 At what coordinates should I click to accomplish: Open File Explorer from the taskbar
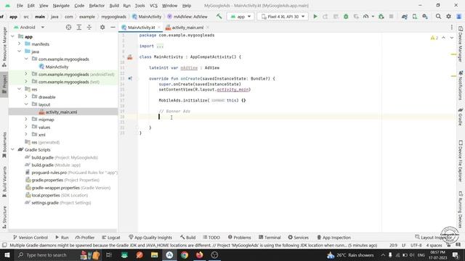pos(154,254)
